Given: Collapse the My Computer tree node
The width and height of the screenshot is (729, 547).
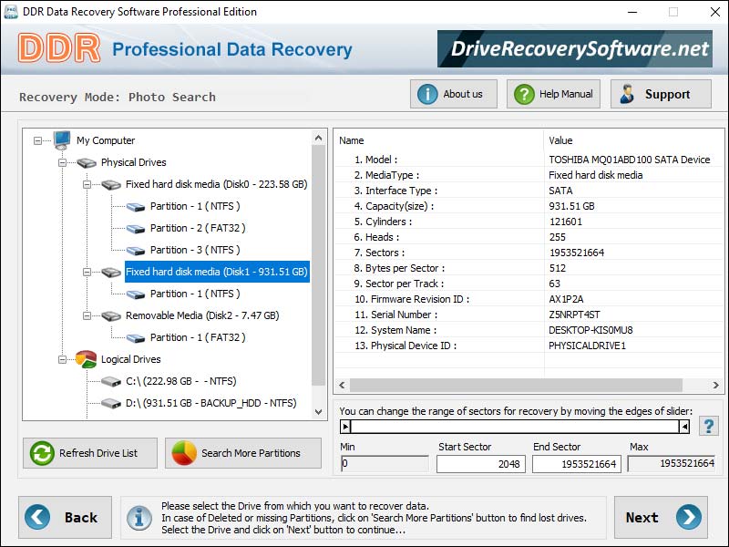Looking at the screenshot, I should coord(37,140).
